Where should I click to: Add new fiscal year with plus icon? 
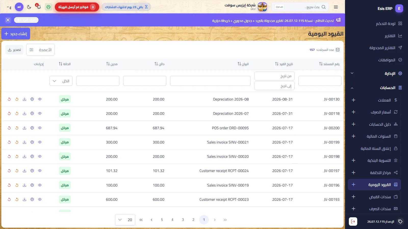[x=353, y=136]
